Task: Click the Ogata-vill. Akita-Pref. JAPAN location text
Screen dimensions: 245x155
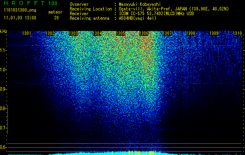Action: coord(174,9)
